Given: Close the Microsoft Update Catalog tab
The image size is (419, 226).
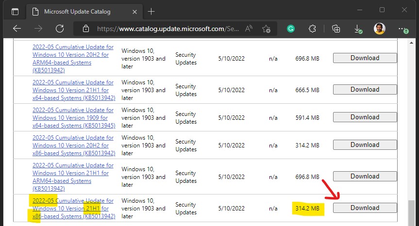Looking at the screenshot, I should point(134,12).
